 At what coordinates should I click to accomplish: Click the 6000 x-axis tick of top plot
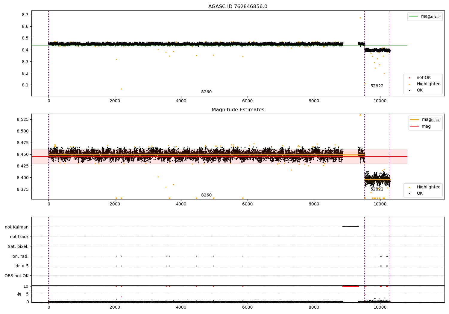pyautogui.click(x=248, y=101)
